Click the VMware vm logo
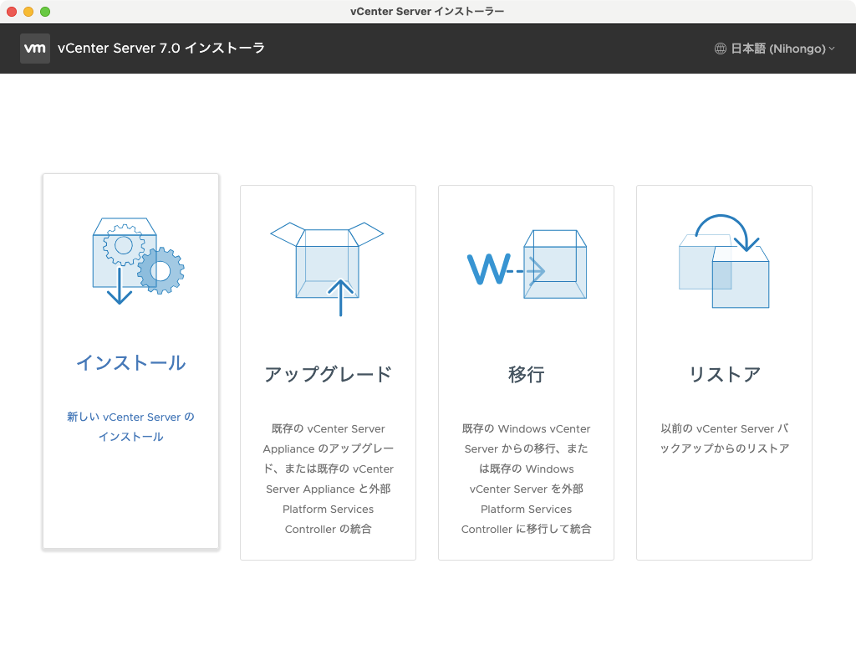Viewport: 856px width, 666px height. pos(35,48)
